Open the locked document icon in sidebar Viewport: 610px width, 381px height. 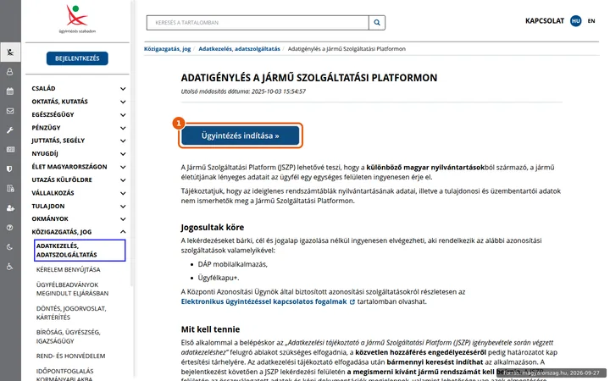(x=10, y=189)
